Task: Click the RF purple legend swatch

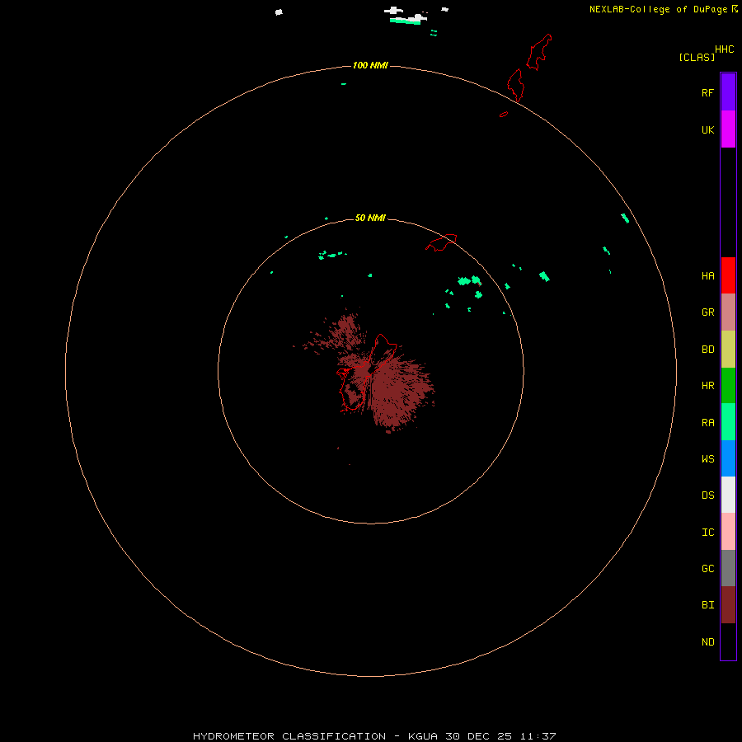Action: click(x=728, y=92)
